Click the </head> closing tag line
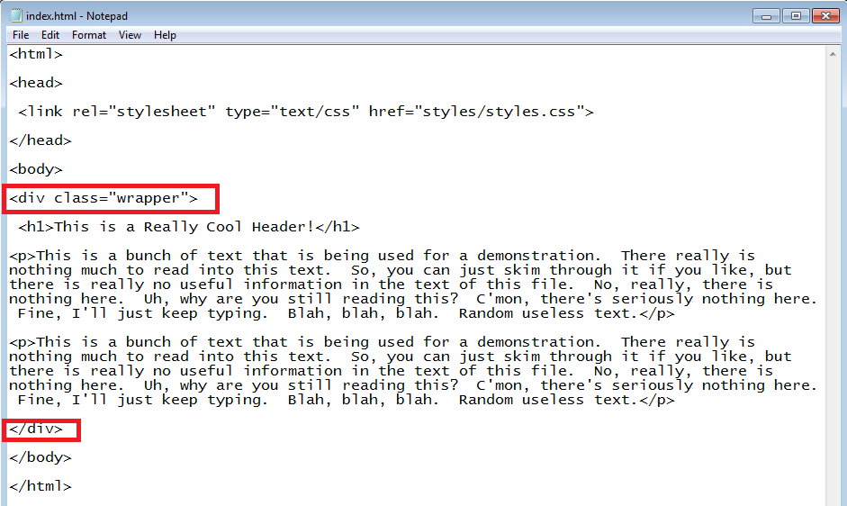Screen dimensions: 847x506 pos(40,140)
